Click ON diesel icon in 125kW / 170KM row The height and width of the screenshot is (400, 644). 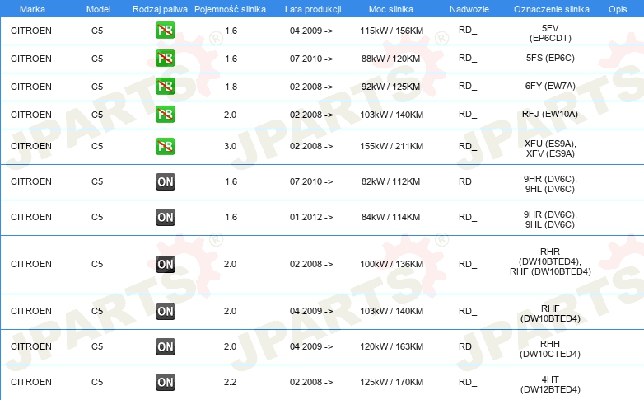coord(166,382)
